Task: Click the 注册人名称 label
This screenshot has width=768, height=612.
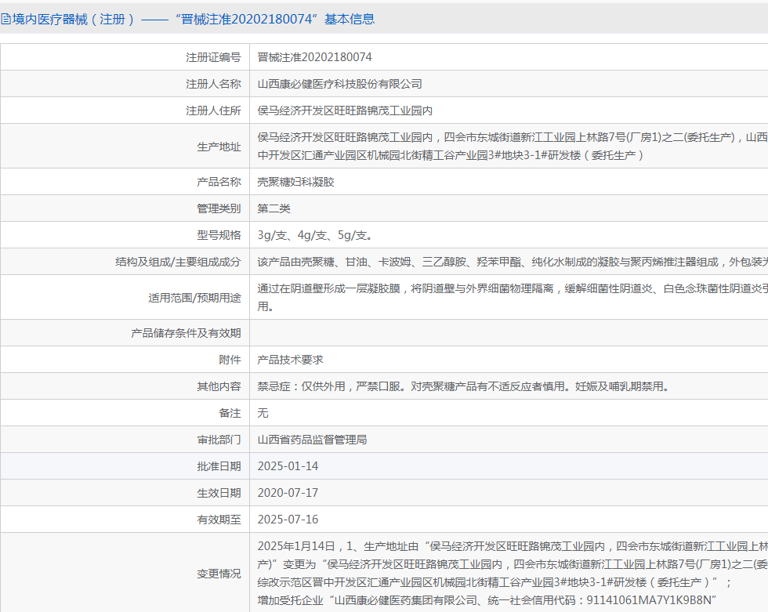Action: pyautogui.click(x=213, y=84)
